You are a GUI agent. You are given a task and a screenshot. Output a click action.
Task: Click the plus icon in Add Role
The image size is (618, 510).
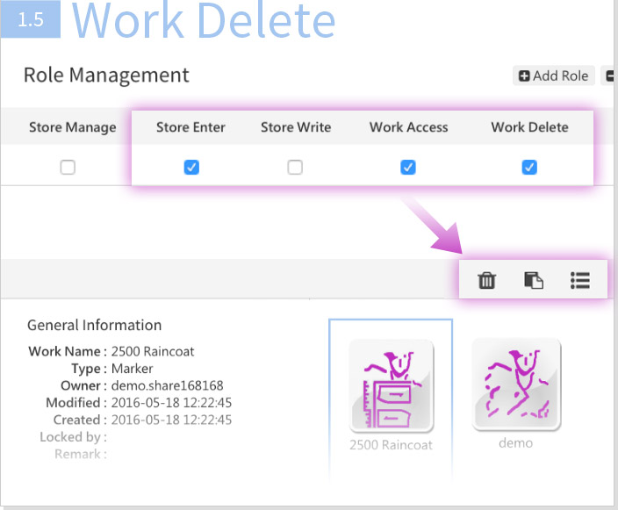(524, 75)
